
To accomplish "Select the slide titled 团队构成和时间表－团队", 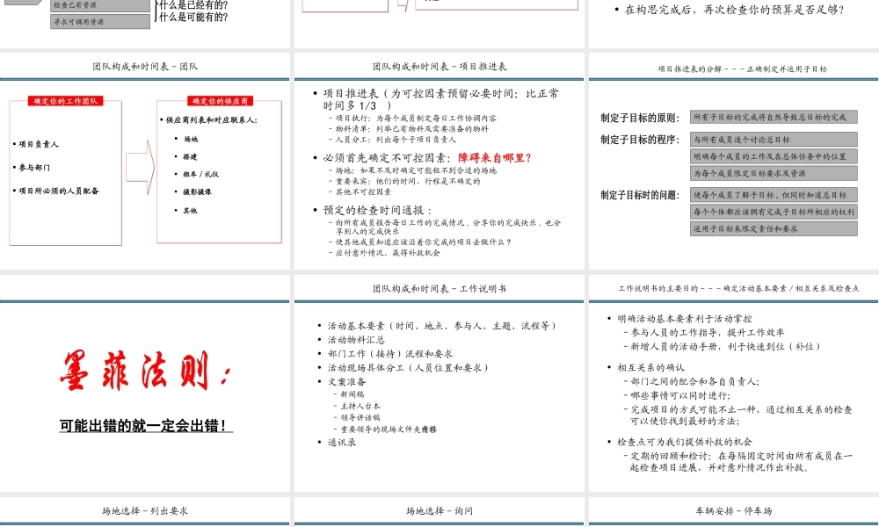I will [145, 162].
